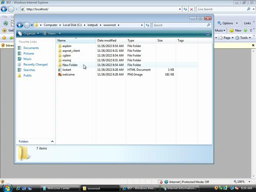This screenshot has height=192, width=256.
Task: Click the Explorer search magnifier icon
Action: (x=208, y=25)
